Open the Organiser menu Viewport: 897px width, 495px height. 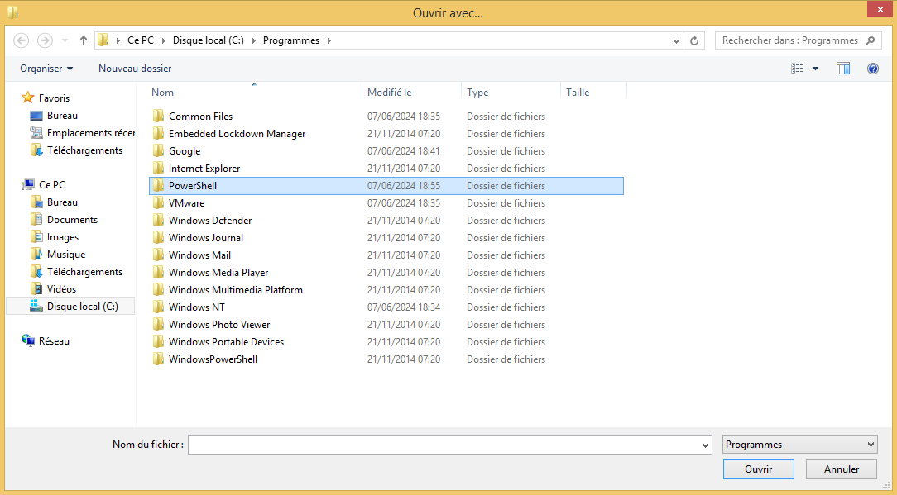[x=46, y=69]
